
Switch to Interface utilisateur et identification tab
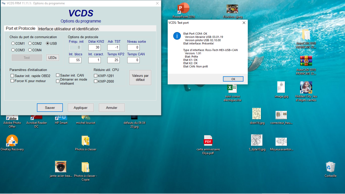pyautogui.click(x=68, y=29)
